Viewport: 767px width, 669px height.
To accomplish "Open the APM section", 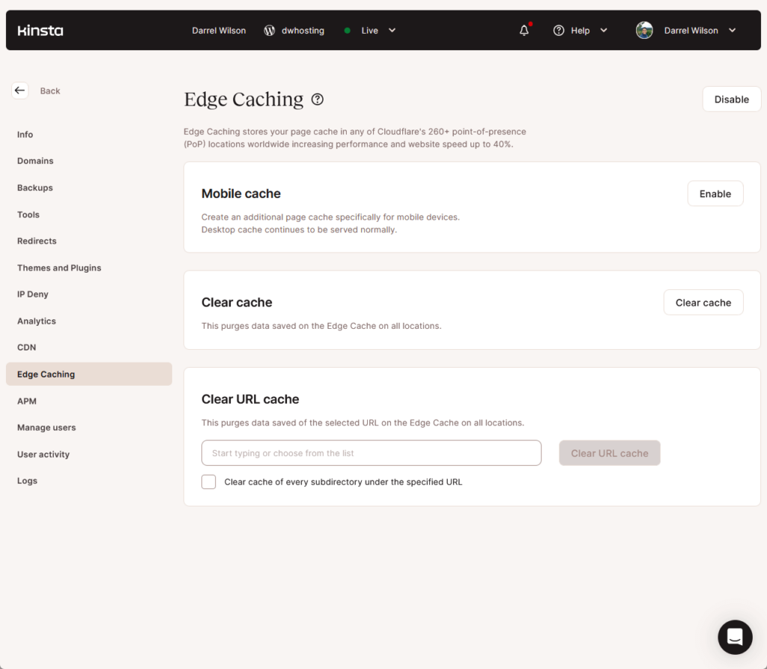I will (27, 401).
